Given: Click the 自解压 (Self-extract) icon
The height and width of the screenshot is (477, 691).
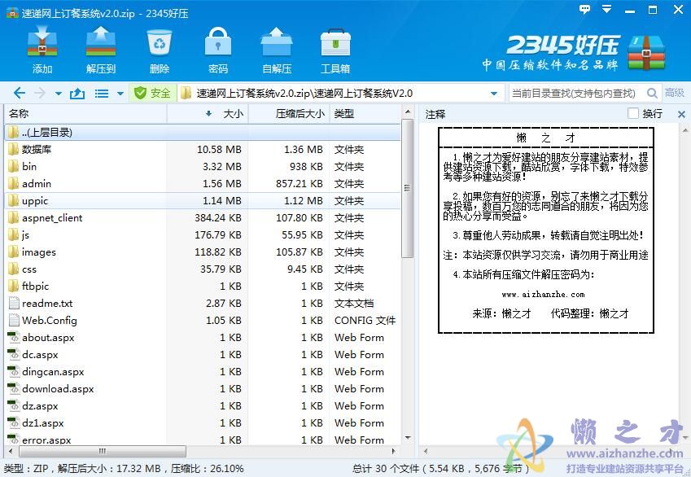Looking at the screenshot, I should (x=276, y=41).
